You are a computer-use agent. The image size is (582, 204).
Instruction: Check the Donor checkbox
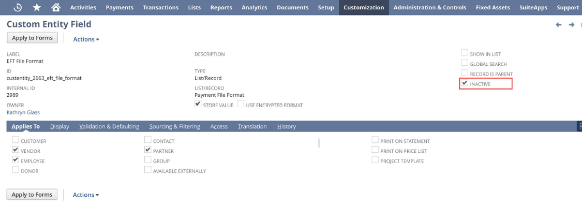click(x=15, y=170)
